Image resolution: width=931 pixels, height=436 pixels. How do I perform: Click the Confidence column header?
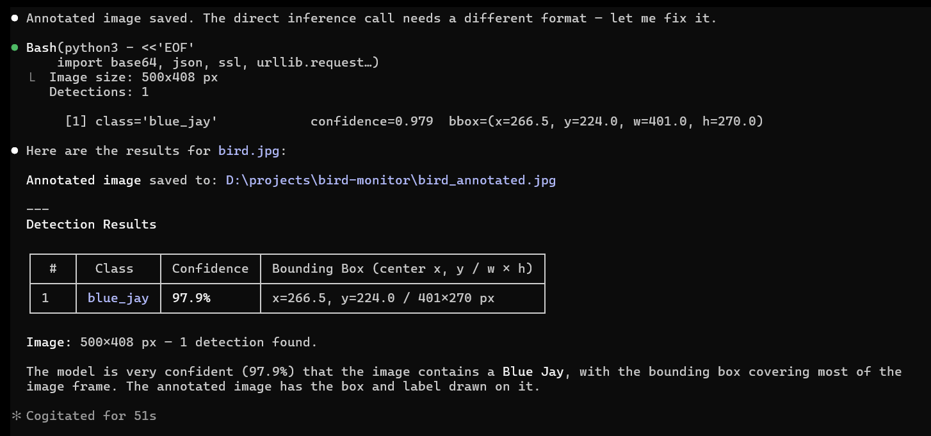[210, 269]
